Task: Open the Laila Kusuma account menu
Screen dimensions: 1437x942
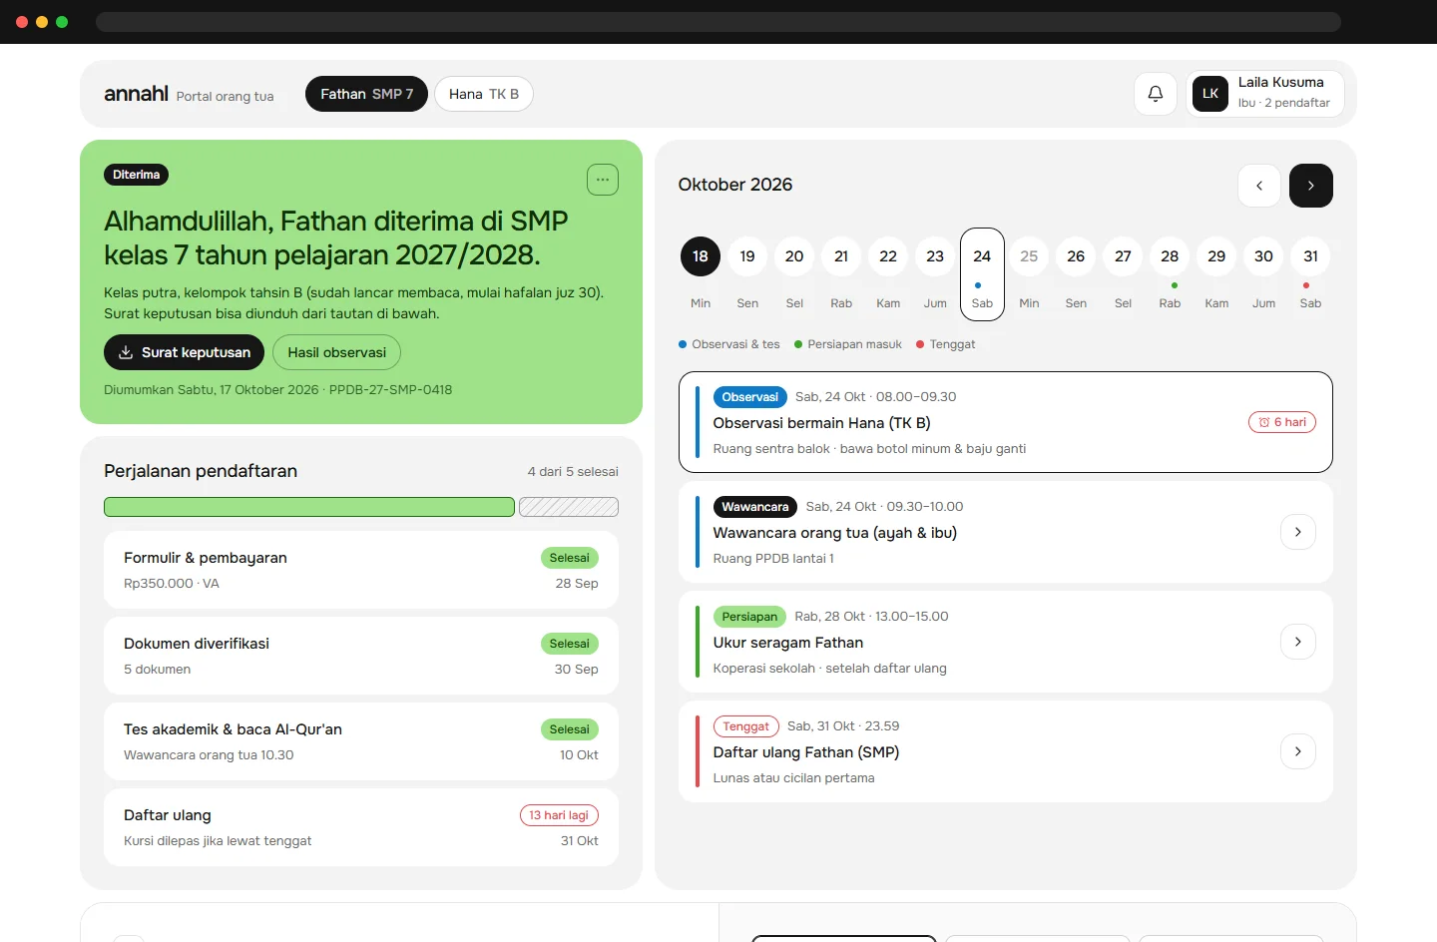Action: (x=1265, y=94)
